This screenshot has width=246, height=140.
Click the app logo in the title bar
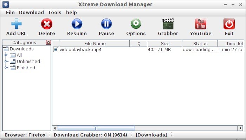(6, 5)
